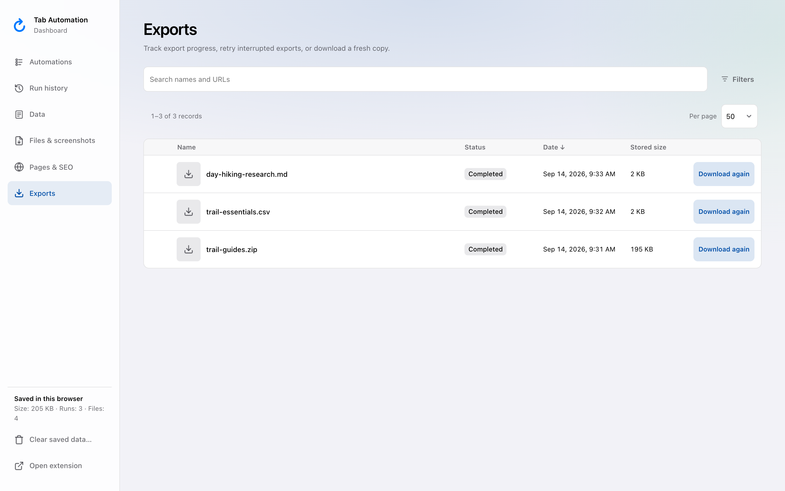This screenshot has height=491, width=785.
Task: Click the Run history clock icon
Action: click(19, 88)
